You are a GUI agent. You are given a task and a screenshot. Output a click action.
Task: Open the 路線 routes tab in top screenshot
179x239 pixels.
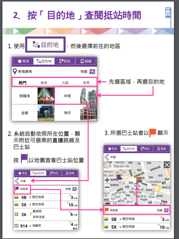point(86,61)
